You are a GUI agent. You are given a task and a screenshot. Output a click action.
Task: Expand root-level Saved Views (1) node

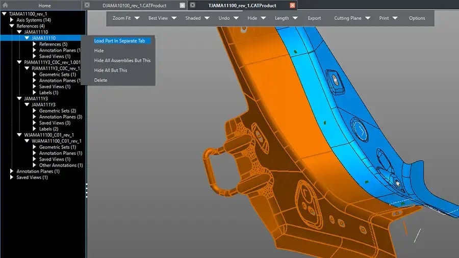[x=12, y=177]
